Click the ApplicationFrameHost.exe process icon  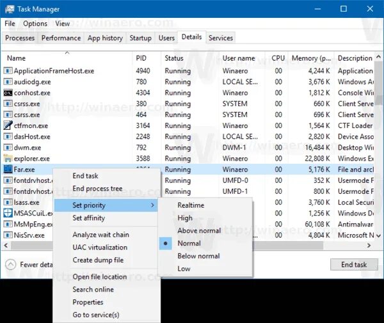pyautogui.click(x=8, y=71)
